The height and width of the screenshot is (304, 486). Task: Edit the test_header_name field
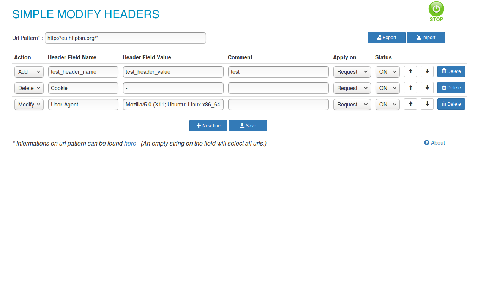(83, 72)
